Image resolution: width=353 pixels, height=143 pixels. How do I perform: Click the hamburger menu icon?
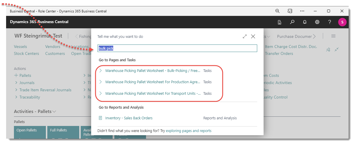[333, 36]
